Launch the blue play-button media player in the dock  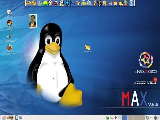(x=131, y=3)
